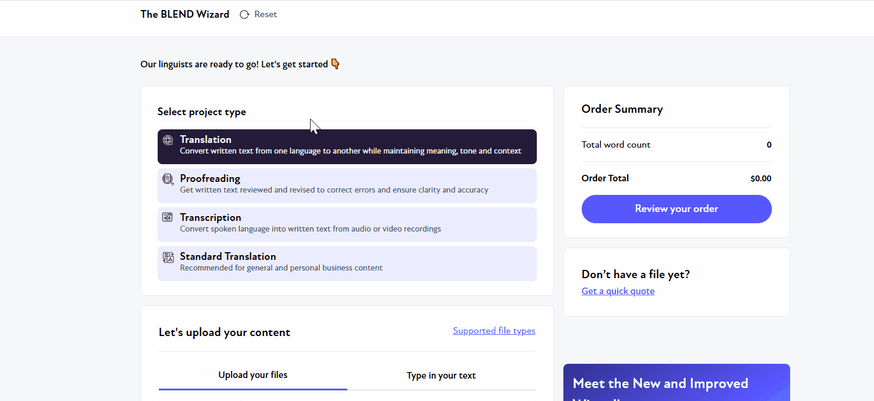Click The BLEND Wizard title
The image size is (874, 401).
[x=185, y=14]
